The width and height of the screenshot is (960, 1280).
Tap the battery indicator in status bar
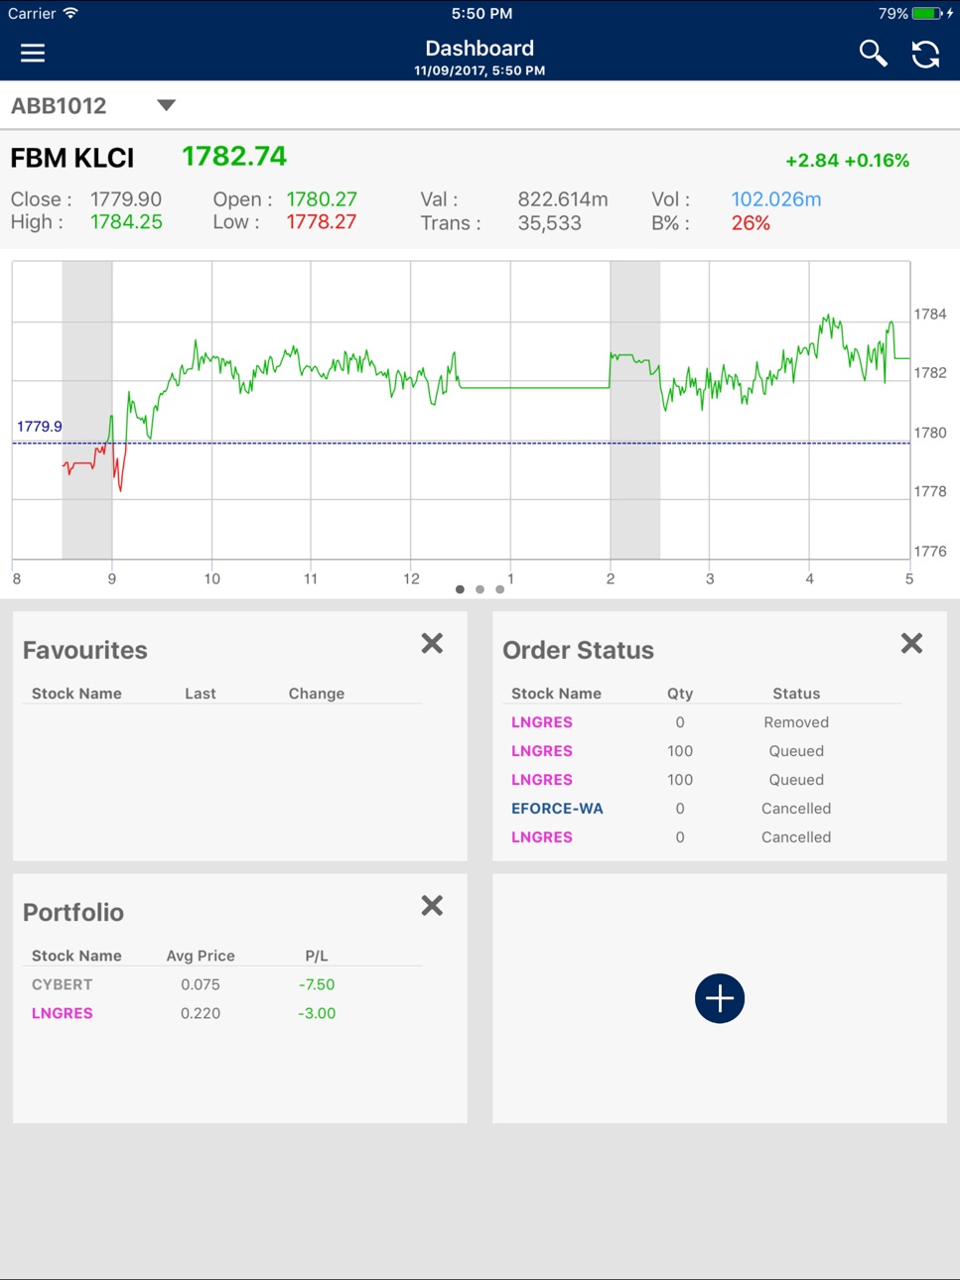pos(926,14)
